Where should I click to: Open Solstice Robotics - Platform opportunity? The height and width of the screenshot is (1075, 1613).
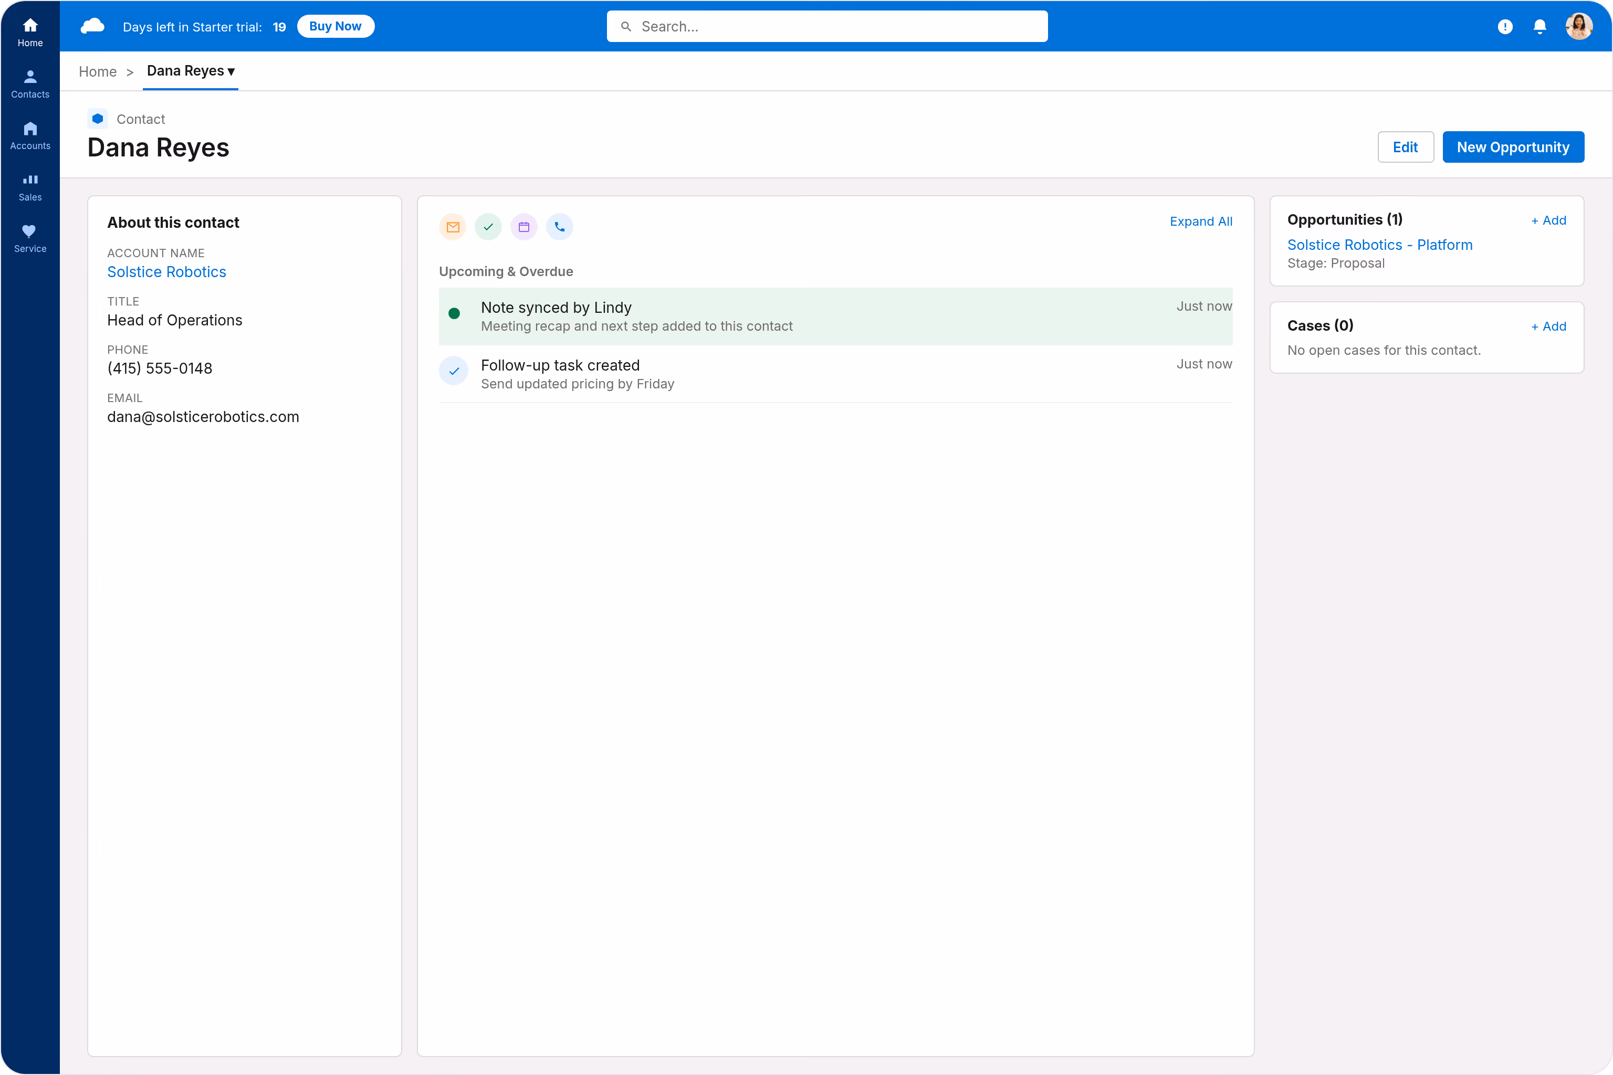[x=1380, y=245]
